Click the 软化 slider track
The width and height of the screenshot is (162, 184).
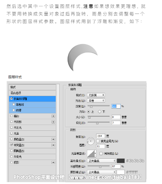click(99, 122)
